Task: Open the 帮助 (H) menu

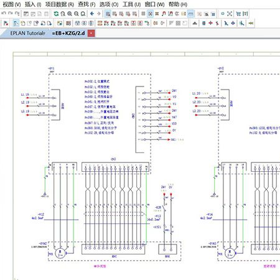Action: tap(178, 4)
